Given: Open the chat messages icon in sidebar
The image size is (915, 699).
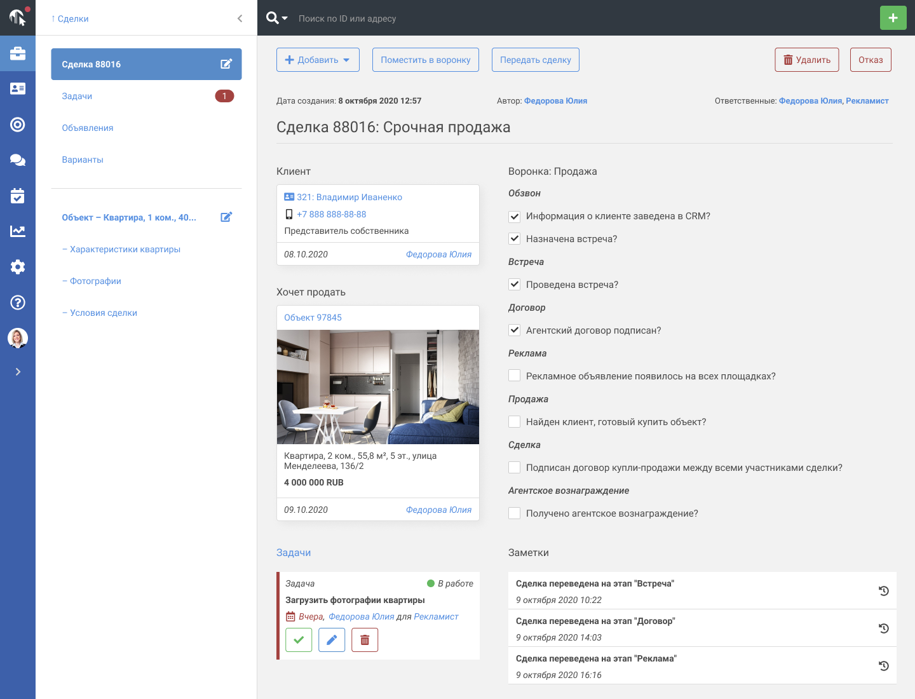Looking at the screenshot, I should point(18,160).
